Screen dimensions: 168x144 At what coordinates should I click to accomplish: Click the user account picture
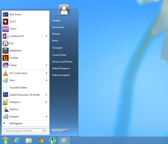click(x=64, y=10)
